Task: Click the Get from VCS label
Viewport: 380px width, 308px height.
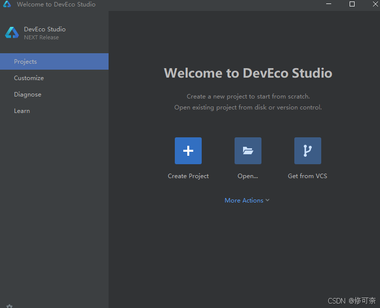Action: tap(307, 176)
